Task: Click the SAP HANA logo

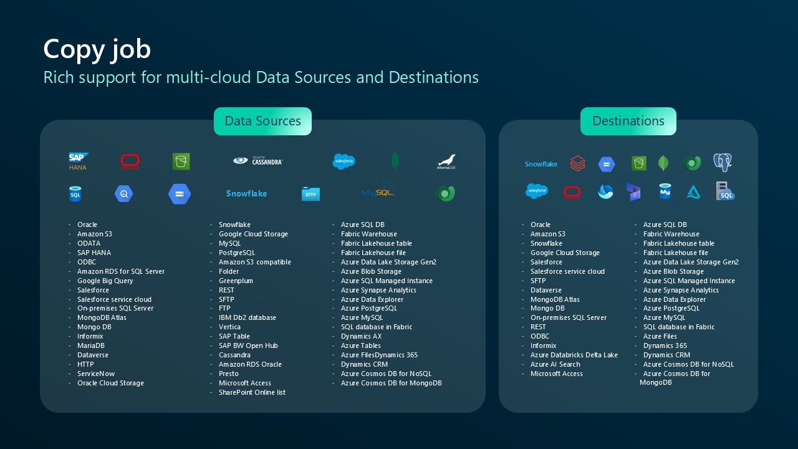Action: coord(78,162)
